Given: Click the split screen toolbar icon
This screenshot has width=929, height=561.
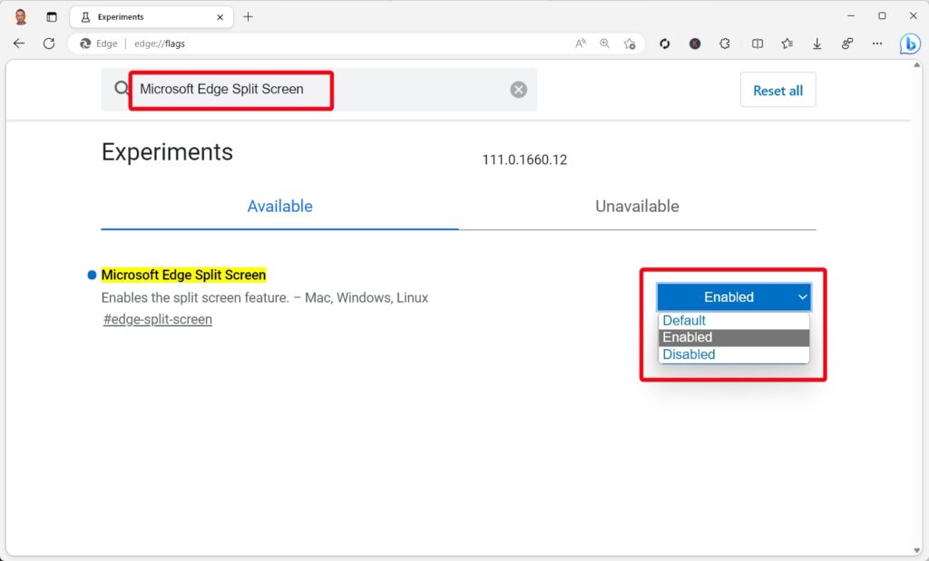Looking at the screenshot, I should point(758,44).
